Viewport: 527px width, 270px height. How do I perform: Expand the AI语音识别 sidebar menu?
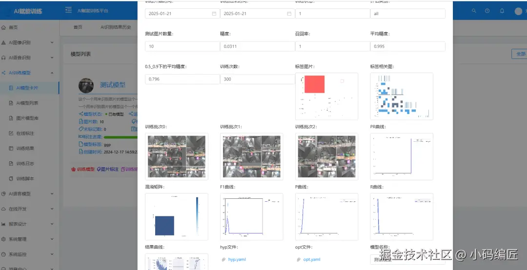coord(27,58)
